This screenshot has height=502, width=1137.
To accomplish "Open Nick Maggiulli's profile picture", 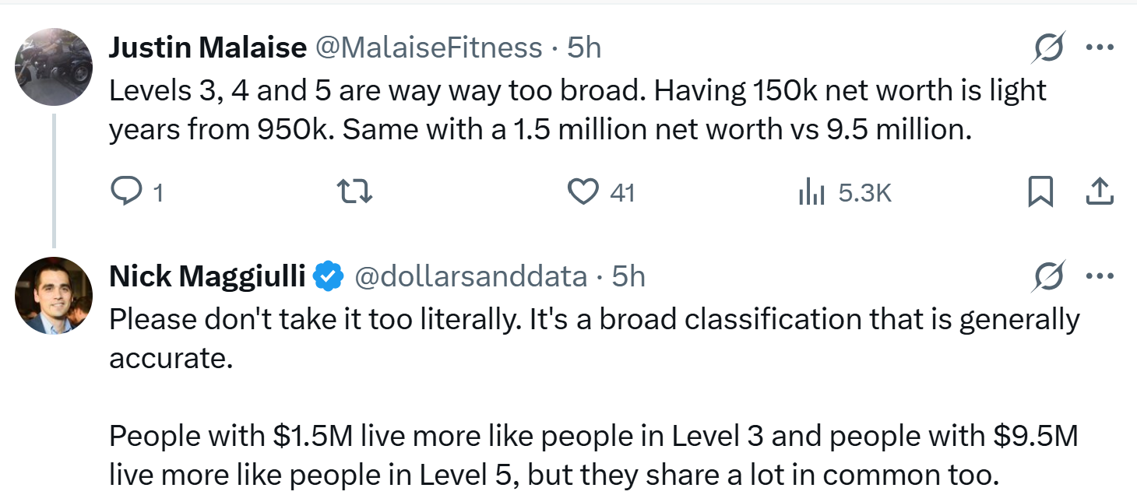I will tap(54, 295).
